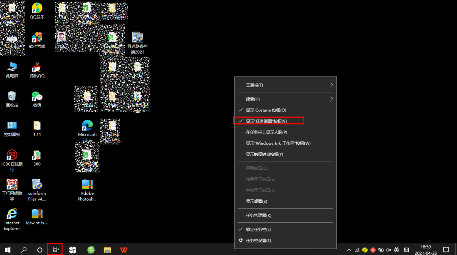The image size is (457, 255).
Task: Open 任务栏设置 taskbar settings
Action: 258,241
